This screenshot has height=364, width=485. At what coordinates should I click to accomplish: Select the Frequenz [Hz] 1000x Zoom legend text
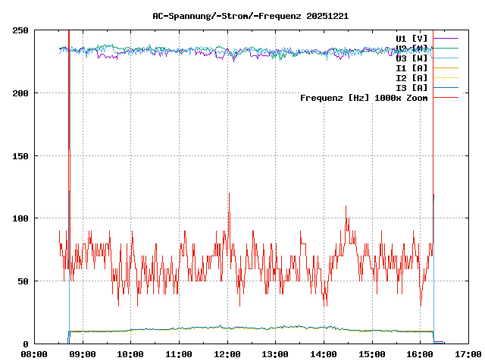[364, 97]
